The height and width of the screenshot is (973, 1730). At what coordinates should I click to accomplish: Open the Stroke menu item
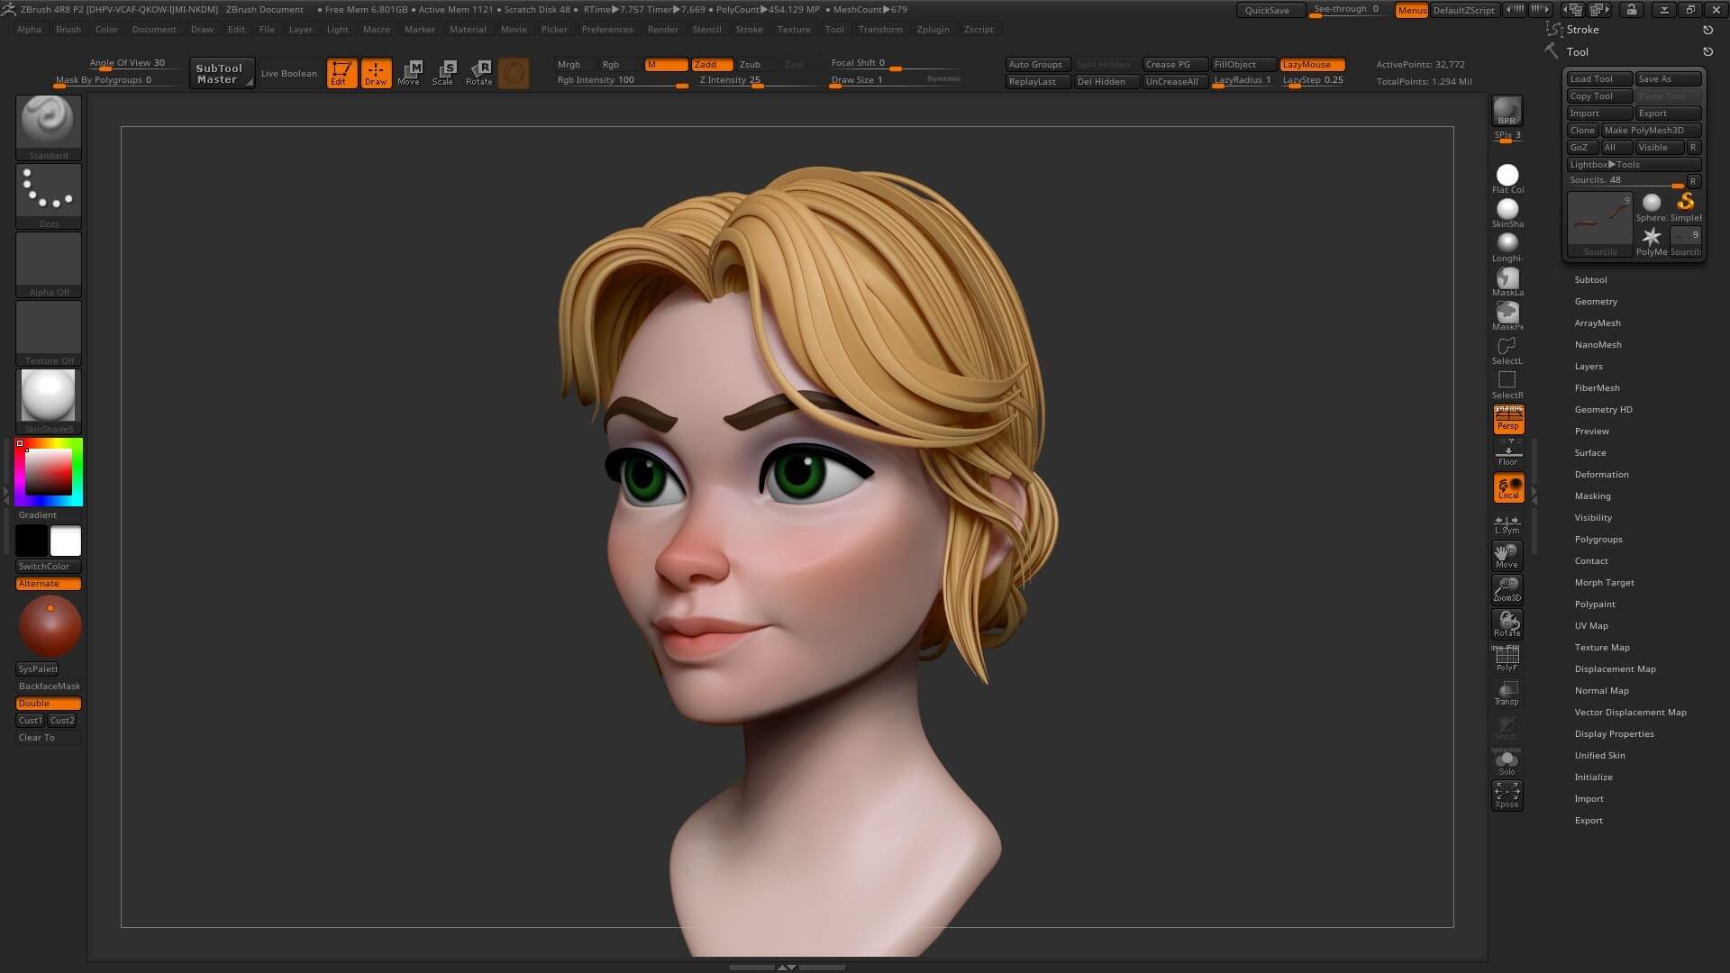tap(749, 29)
